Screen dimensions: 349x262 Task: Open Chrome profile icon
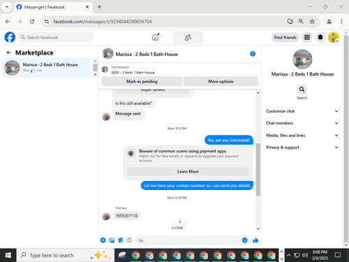tap(329, 22)
